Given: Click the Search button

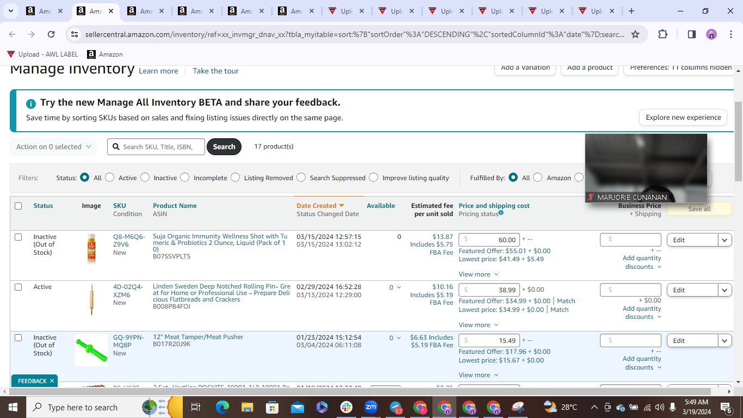Looking at the screenshot, I should [224, 146].
